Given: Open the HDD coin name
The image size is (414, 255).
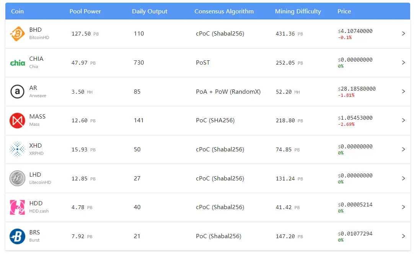Looking at the screenshot, I should [36, 203].
